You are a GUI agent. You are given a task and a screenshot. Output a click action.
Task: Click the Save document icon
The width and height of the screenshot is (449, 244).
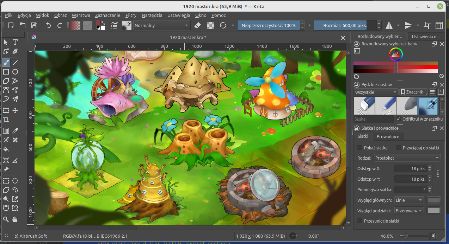pos(34,25)
